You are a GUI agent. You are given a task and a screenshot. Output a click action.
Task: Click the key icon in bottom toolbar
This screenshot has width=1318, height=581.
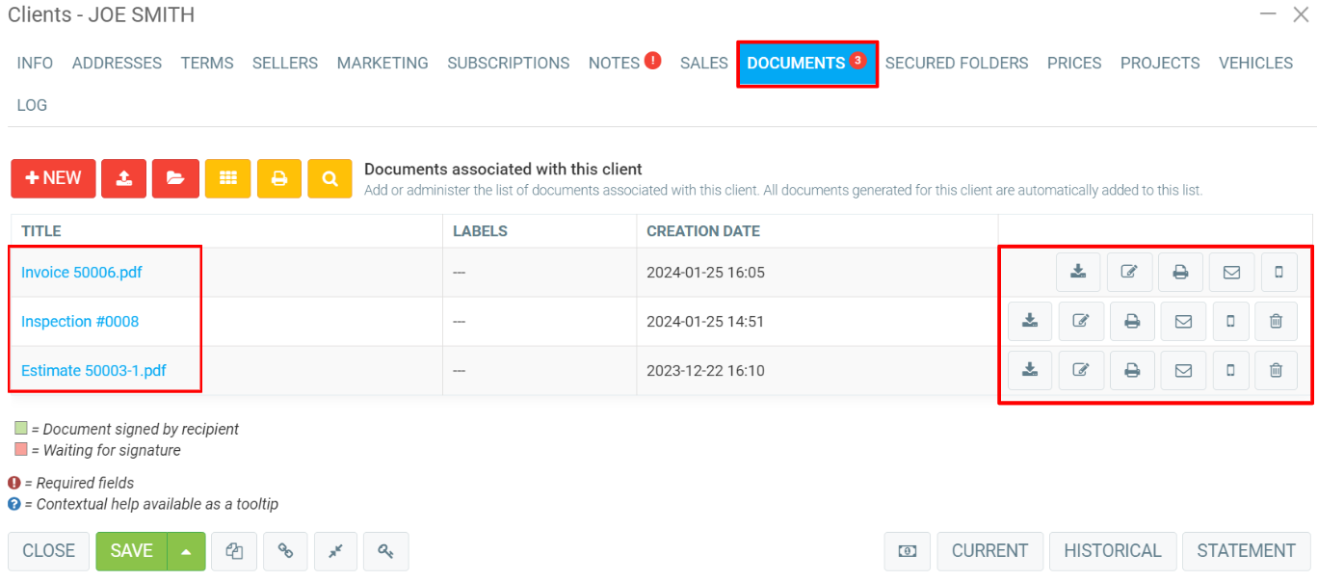385,551
